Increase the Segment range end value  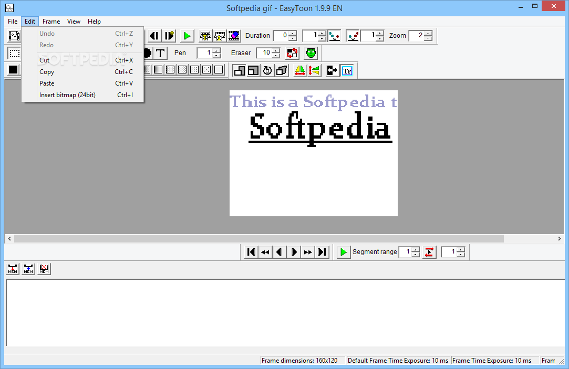point(460,249)
